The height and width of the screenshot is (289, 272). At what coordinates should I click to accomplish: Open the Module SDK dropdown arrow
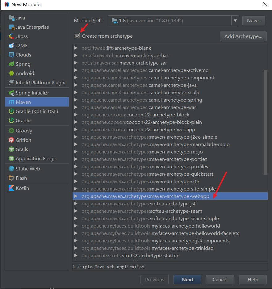(235, 20)
